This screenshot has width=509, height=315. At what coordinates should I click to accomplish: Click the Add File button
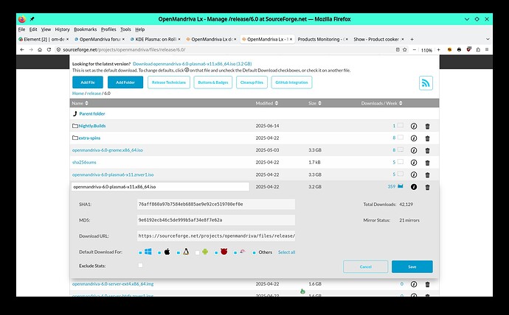pos(88,82)
